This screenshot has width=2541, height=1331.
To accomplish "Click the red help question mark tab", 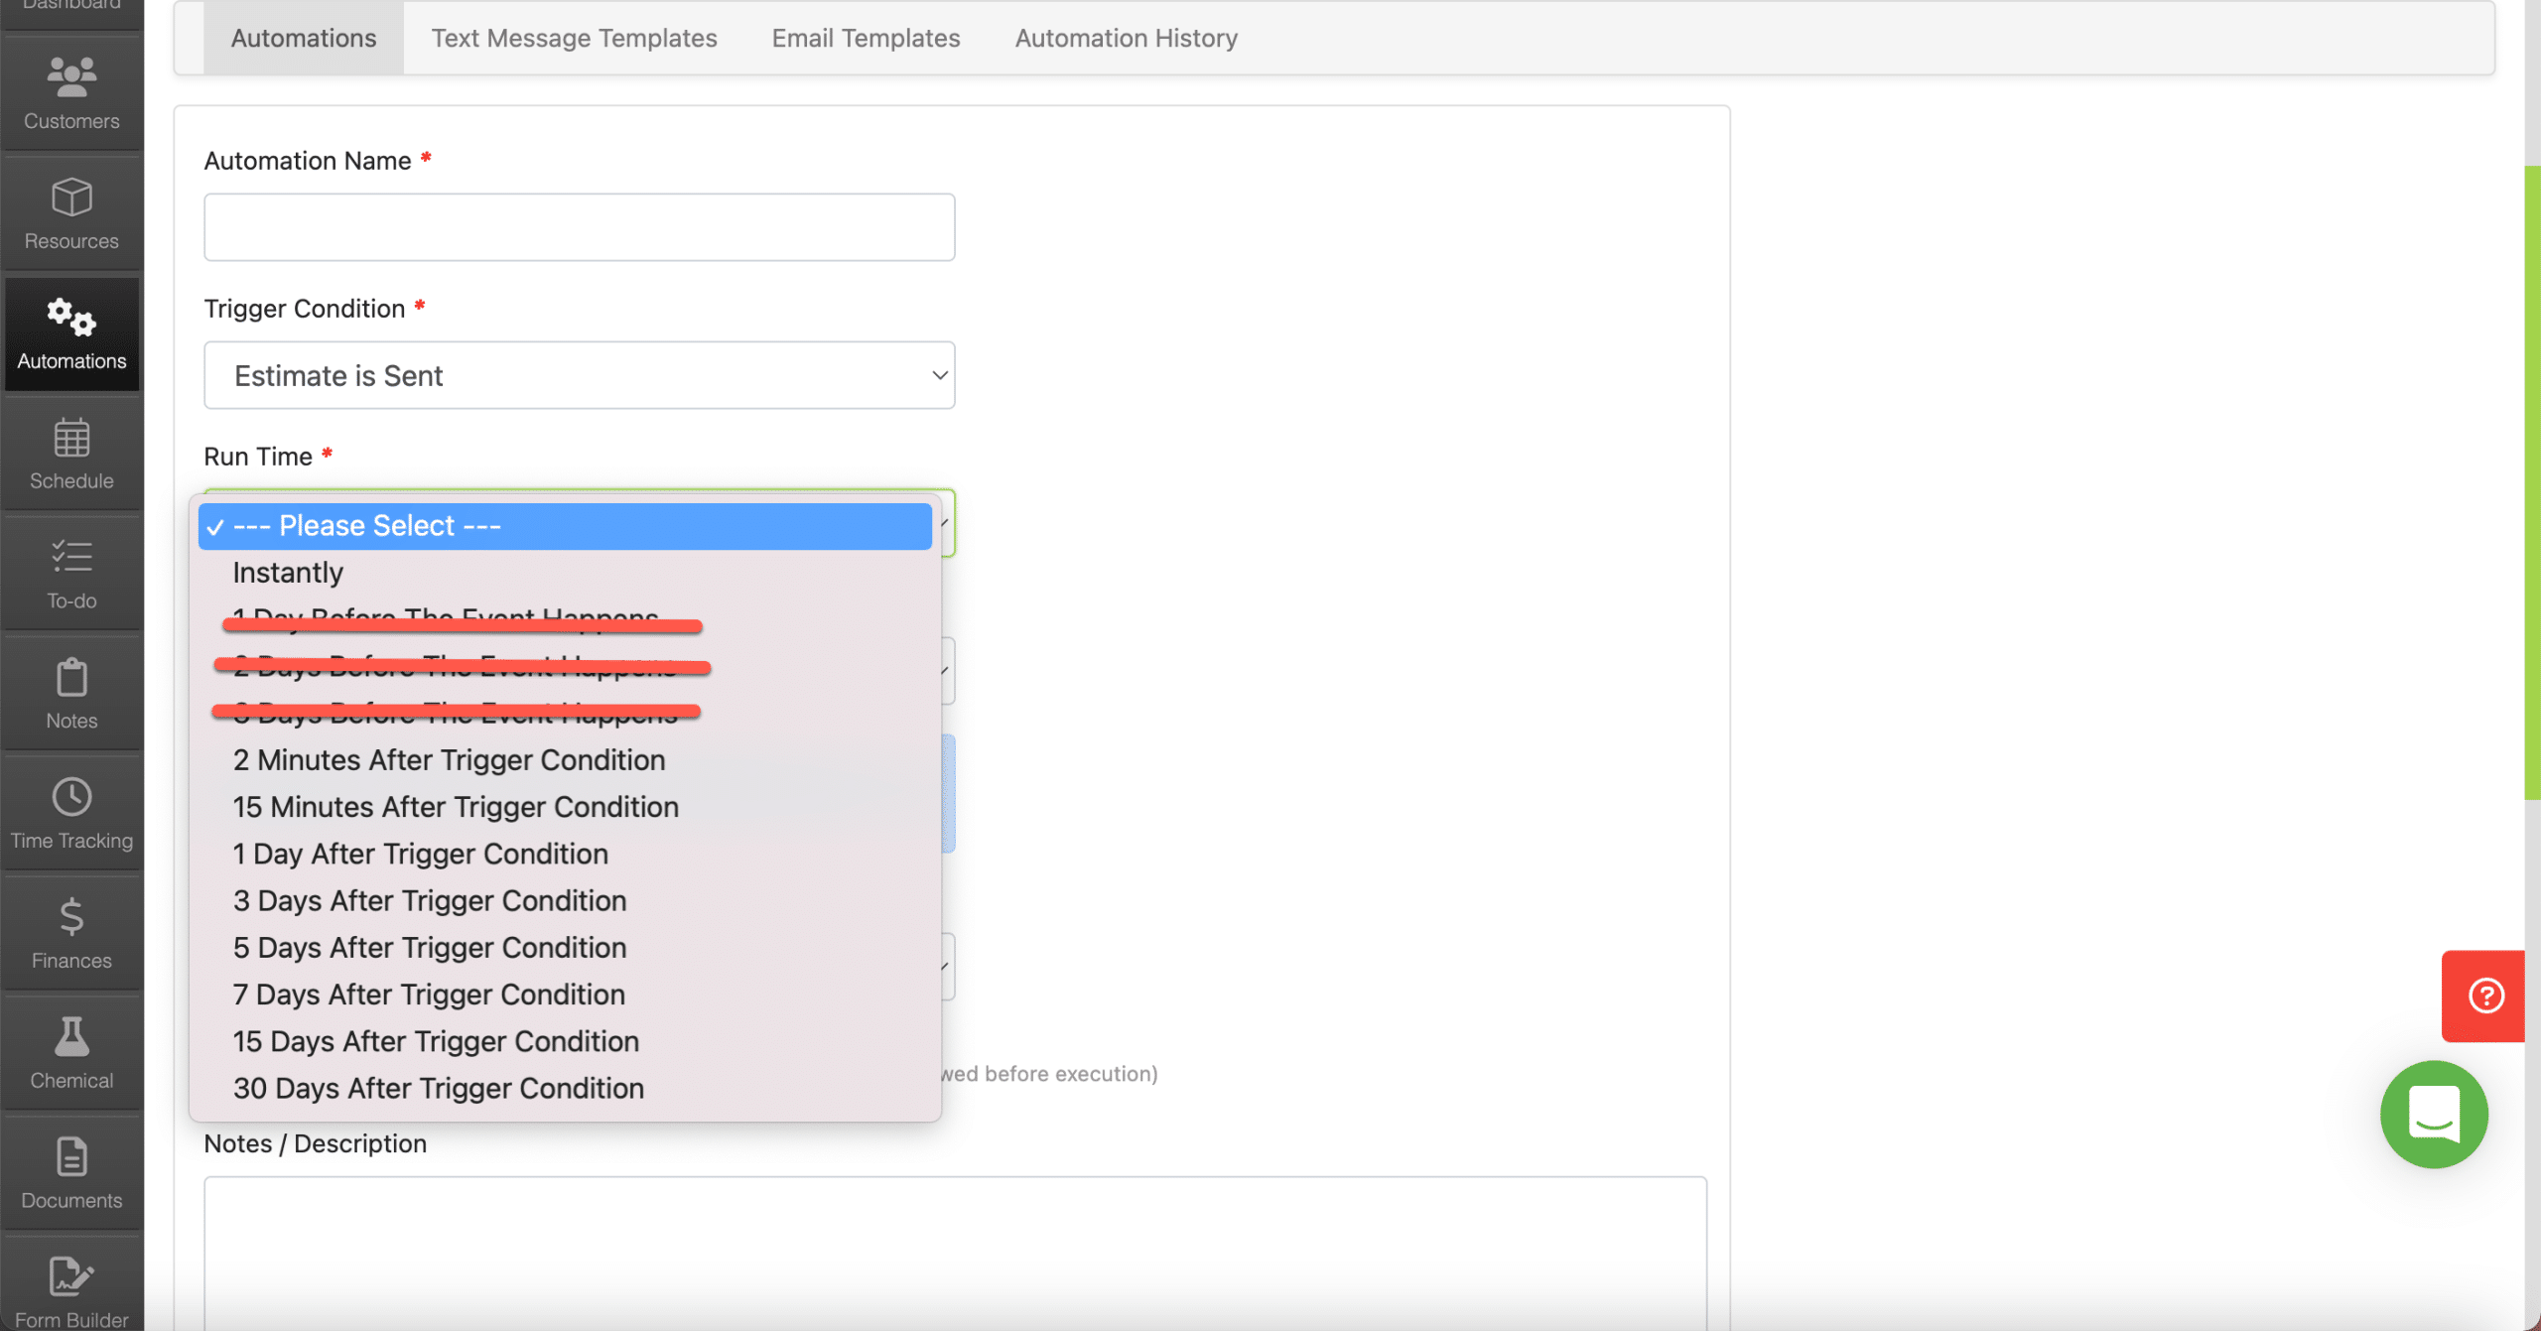I will point(2485,996).
